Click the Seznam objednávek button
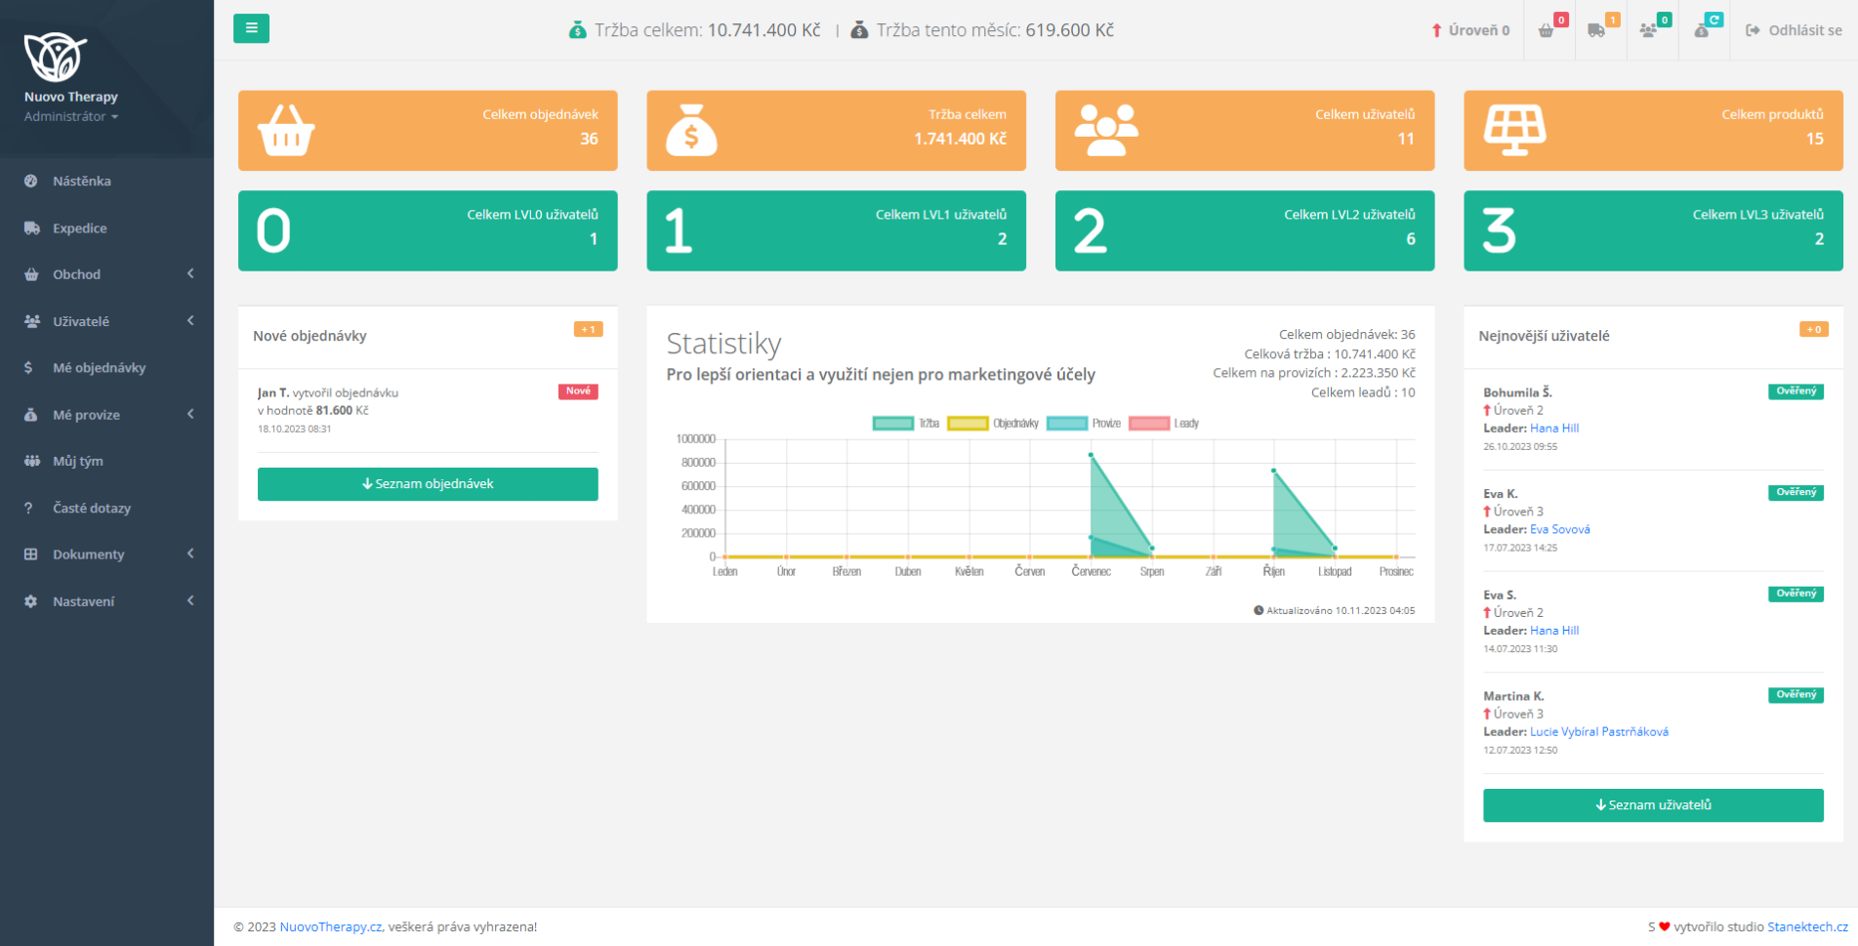 click(428, 484)
